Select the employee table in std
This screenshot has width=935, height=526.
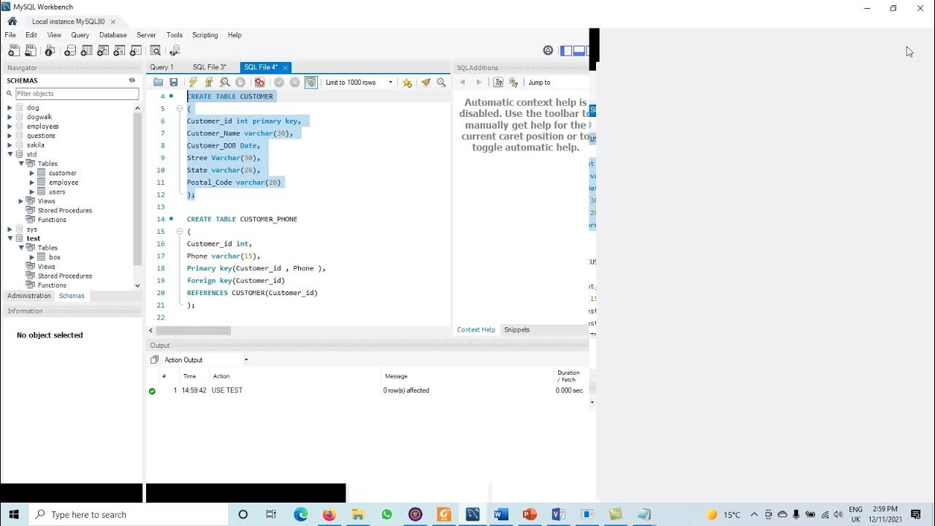pyautogui.click(x=64, y=183)
